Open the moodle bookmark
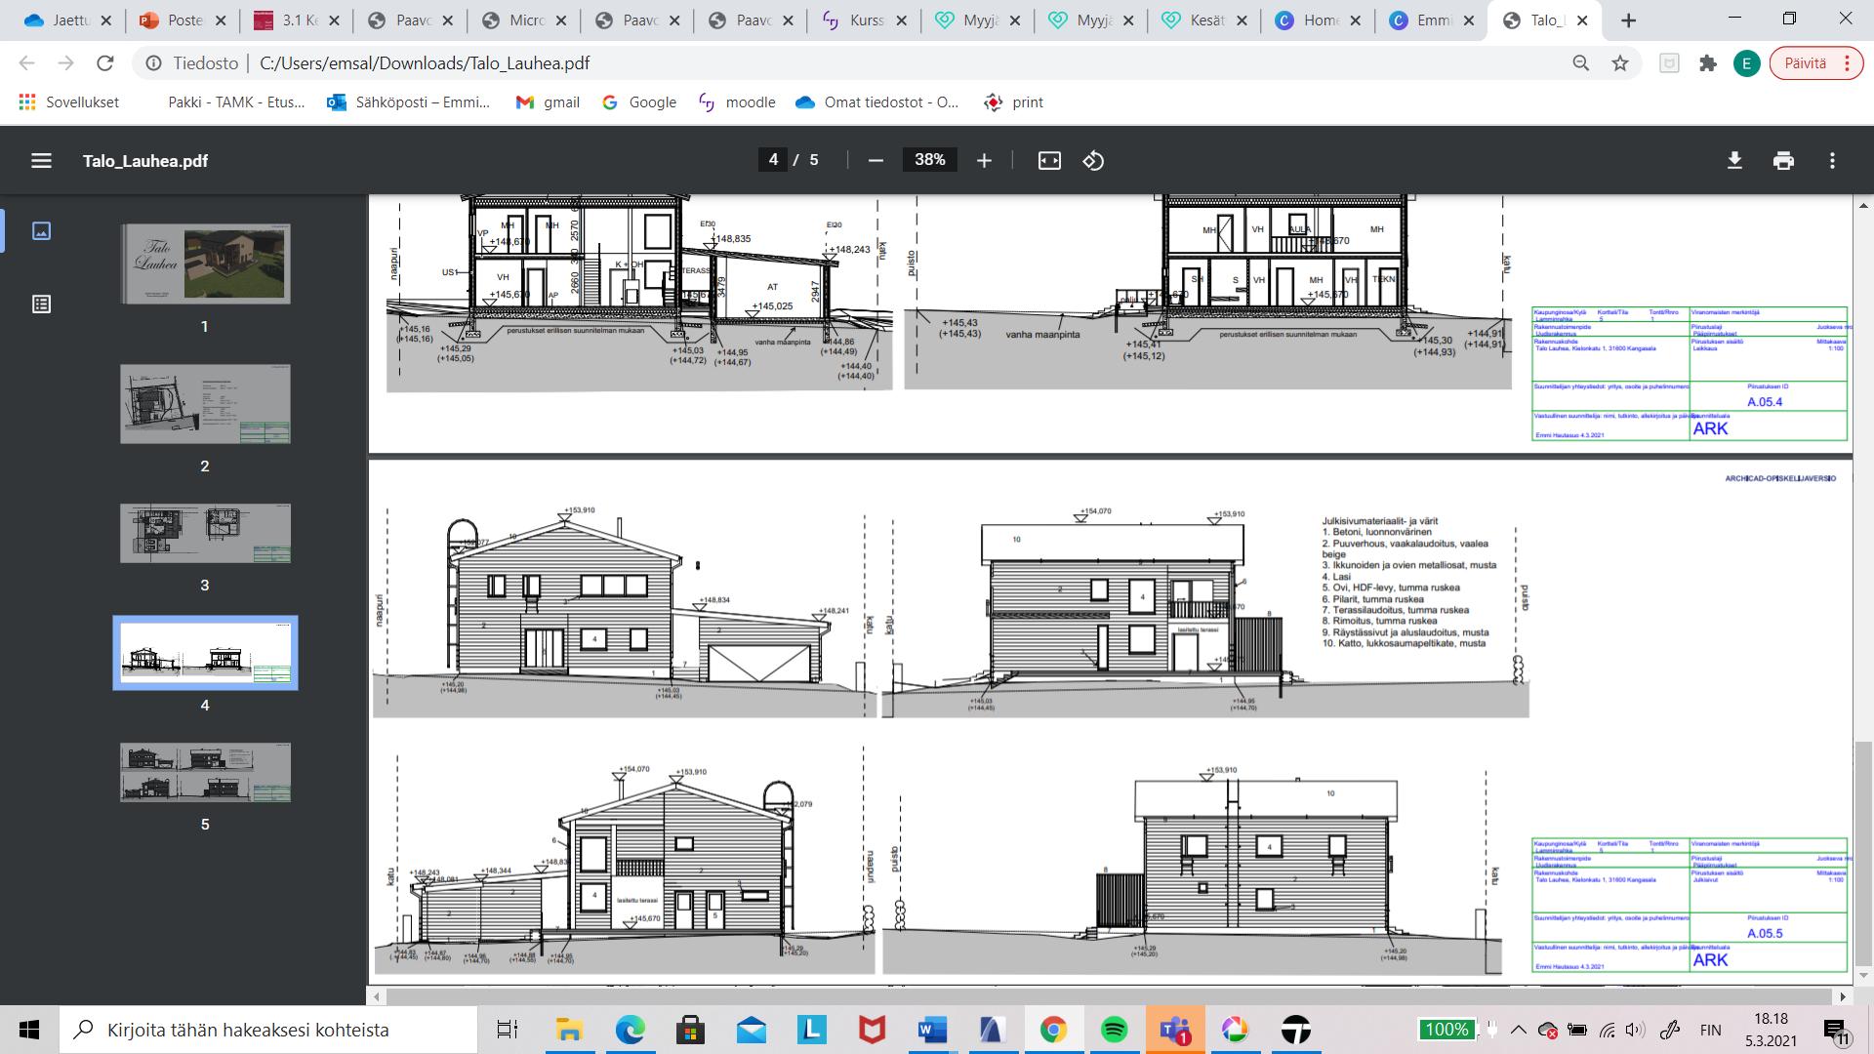 (x=737, y=102)
